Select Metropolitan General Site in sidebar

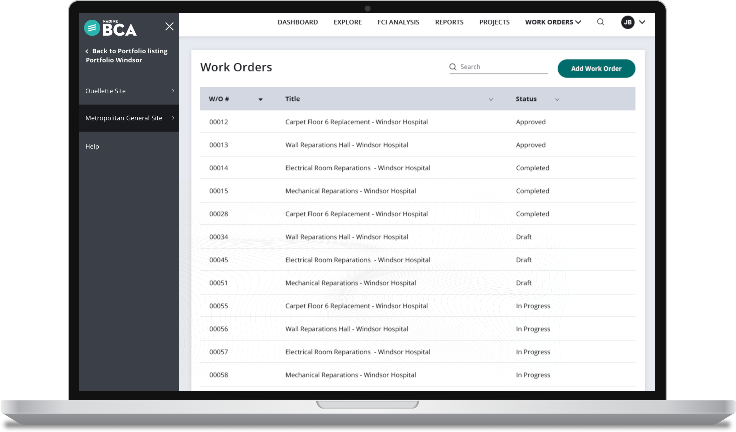pos(129,118)
